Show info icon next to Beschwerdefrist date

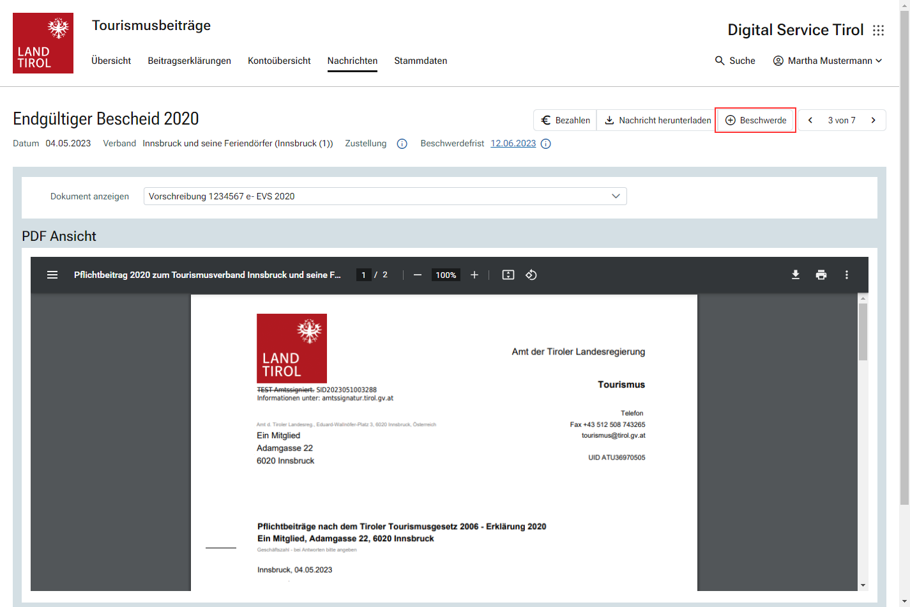coord(546,144)
